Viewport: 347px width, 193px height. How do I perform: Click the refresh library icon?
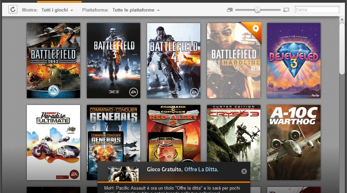[13, 9]
